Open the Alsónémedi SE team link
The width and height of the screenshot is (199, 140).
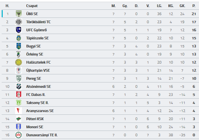pos(38,86)
